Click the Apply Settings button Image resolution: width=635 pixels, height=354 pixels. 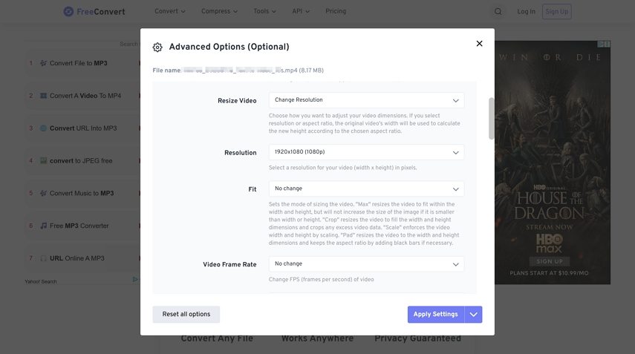436,315
